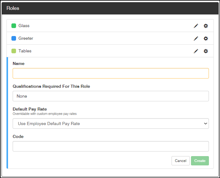Focus the Name text field
Viewport: 220px width, 178px height.
point(111,73)
